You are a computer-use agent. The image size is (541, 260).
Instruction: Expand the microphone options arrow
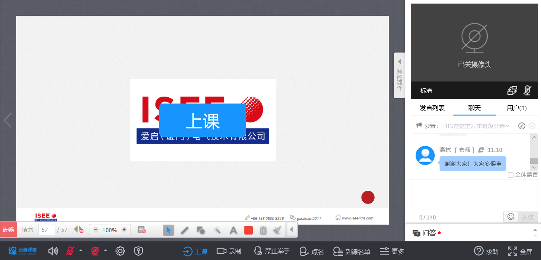click(81, 250)
